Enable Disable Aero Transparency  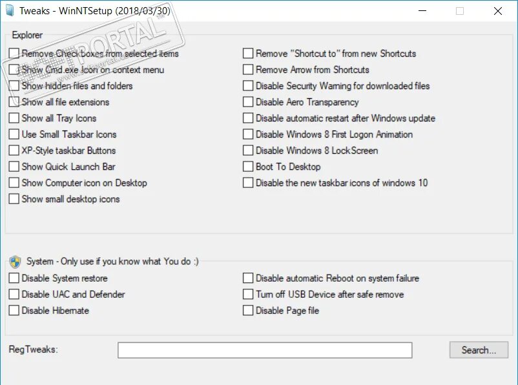point(248,102)
